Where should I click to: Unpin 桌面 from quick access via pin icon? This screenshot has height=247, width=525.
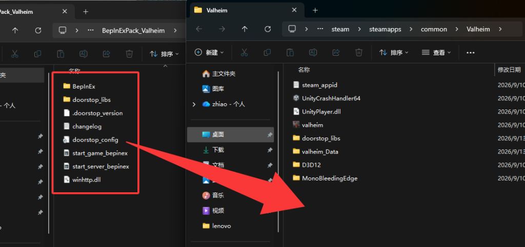270,135
